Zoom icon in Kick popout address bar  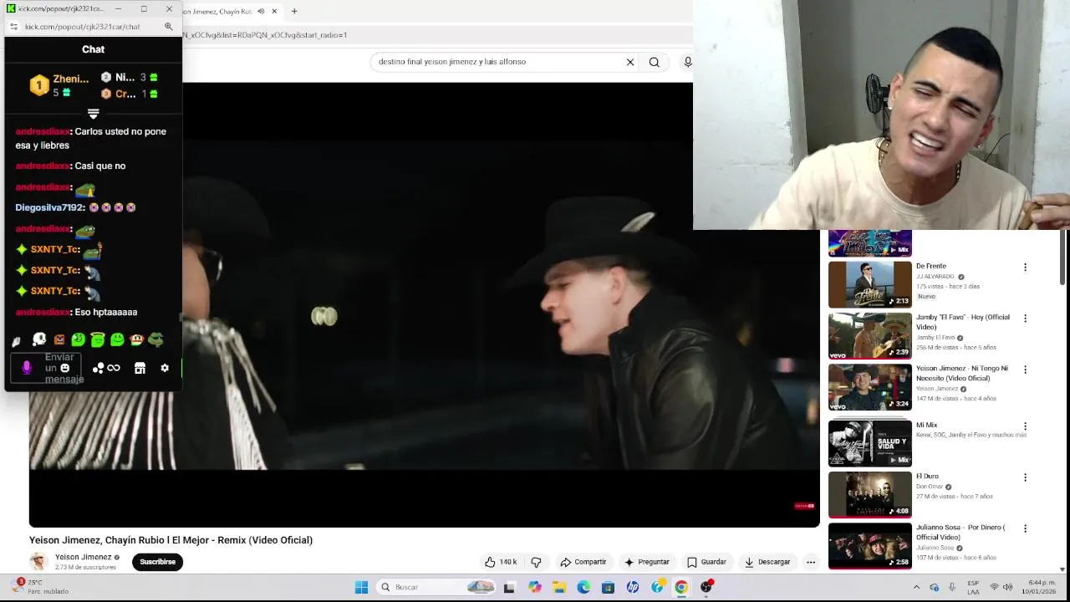click(168, 27)
